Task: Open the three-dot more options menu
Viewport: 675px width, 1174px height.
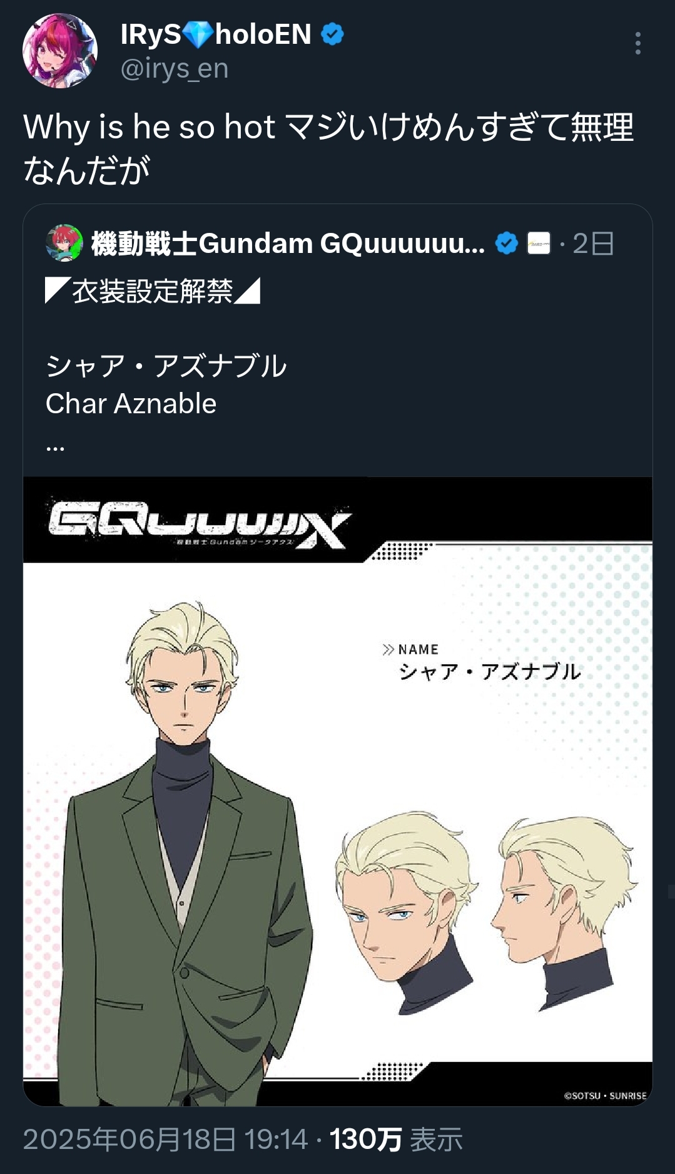Action: tap(637, 43)
